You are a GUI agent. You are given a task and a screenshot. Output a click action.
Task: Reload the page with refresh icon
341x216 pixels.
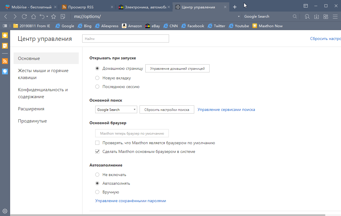[24, 17]
